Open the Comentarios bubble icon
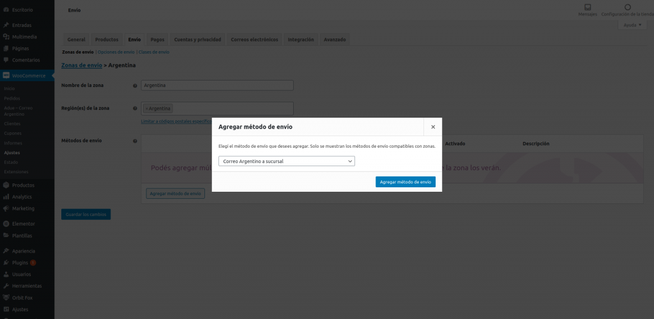 (6, 60)
